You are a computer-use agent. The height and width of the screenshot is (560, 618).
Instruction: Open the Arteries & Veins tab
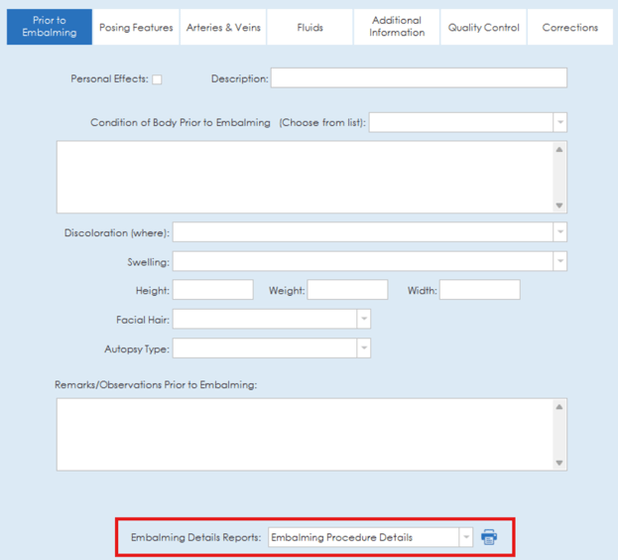pyautogui.click(x=223, y=28)
